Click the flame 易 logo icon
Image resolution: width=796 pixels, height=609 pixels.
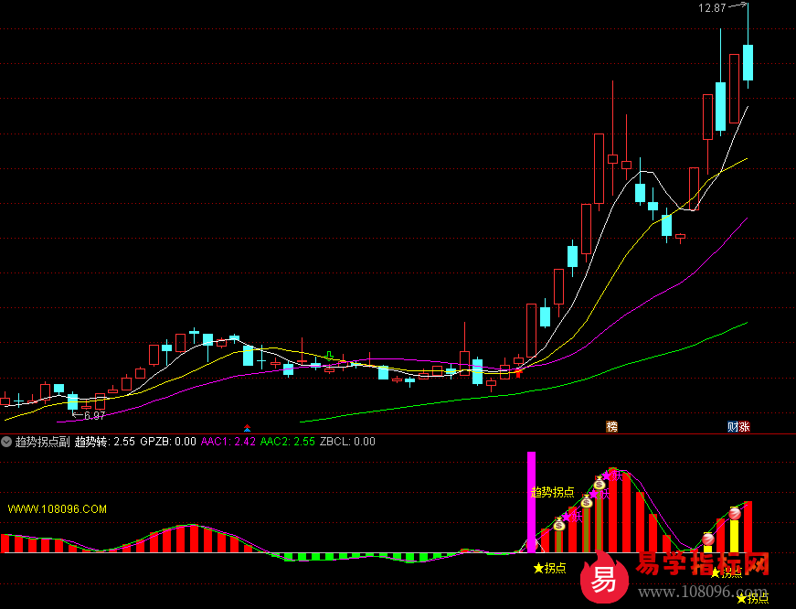(603, 578)
